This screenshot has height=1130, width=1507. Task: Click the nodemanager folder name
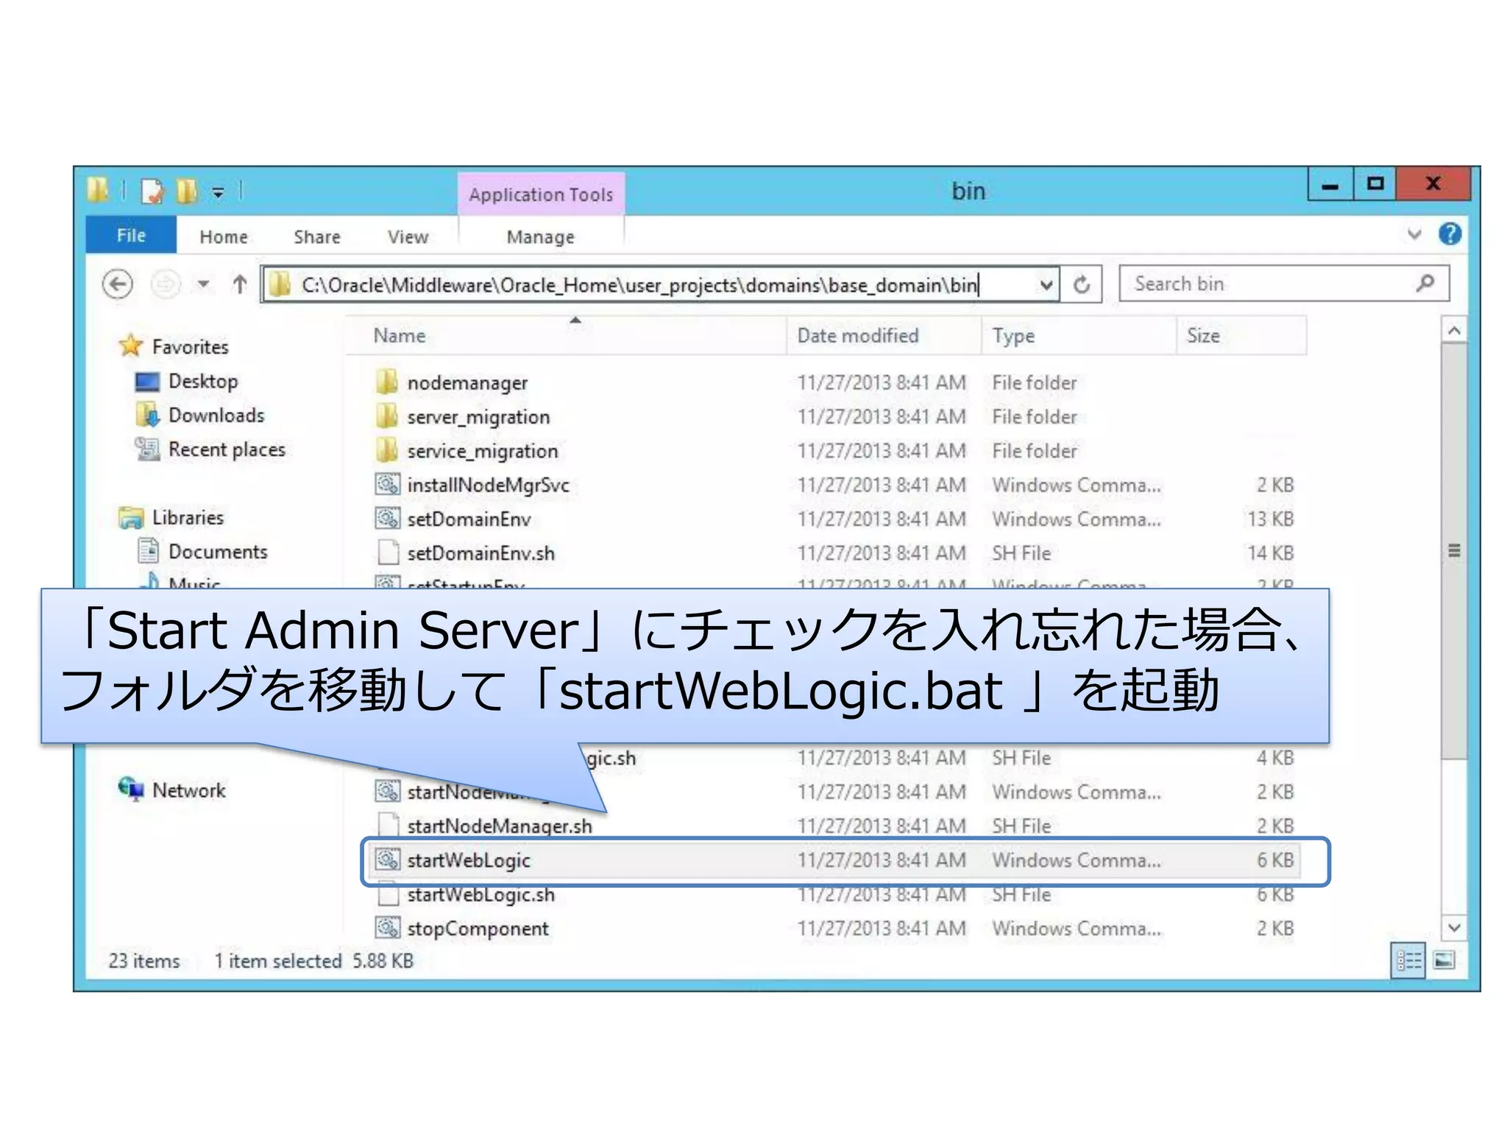coord(467,383)
